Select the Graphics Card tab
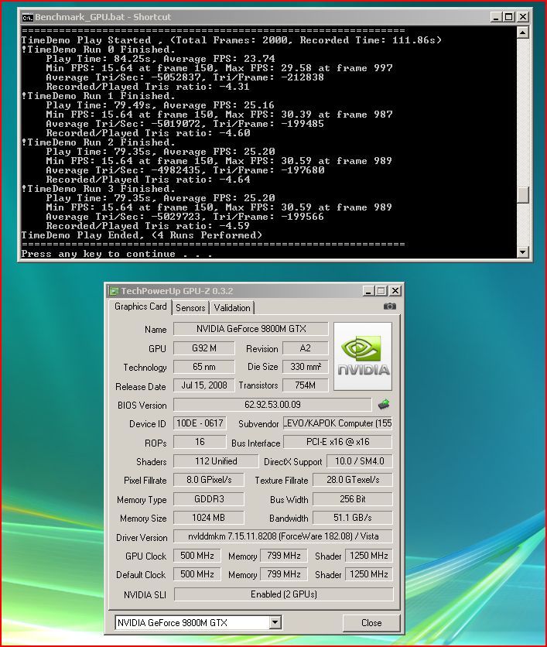Screen dimensions: 547x647 point(140,306)
